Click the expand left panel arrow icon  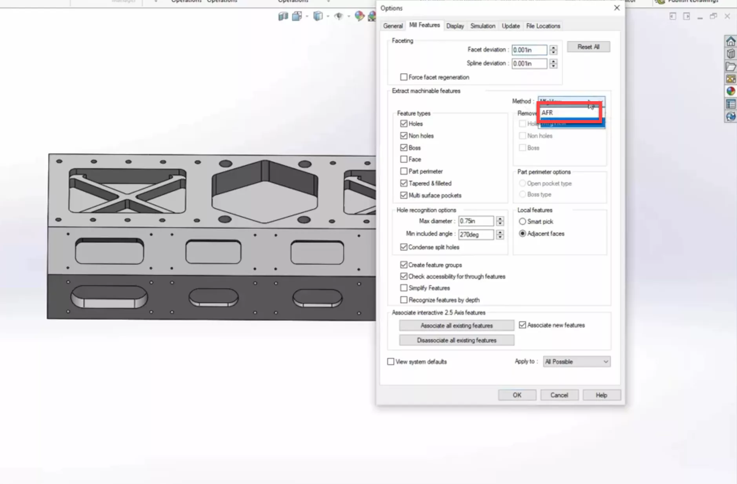pyautogui.click(x=673, y=16)
